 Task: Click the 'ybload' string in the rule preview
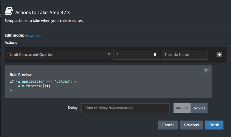62,81
